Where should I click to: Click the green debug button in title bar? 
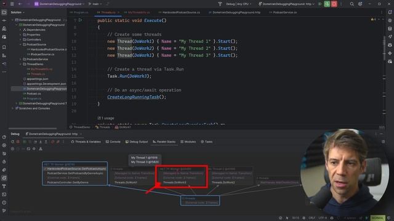[x=327, y=4]
